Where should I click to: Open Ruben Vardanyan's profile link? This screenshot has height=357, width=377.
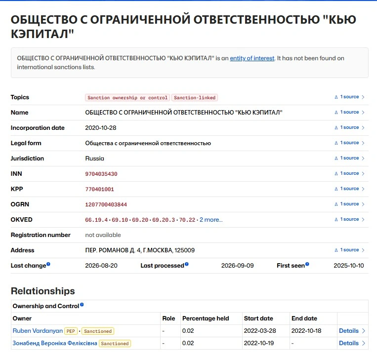click(x=38, y=330)
